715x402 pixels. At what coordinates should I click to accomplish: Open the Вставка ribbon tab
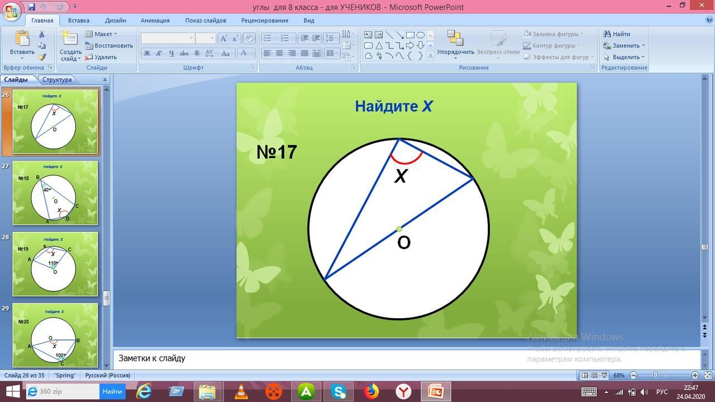click(x=79, y=21)
